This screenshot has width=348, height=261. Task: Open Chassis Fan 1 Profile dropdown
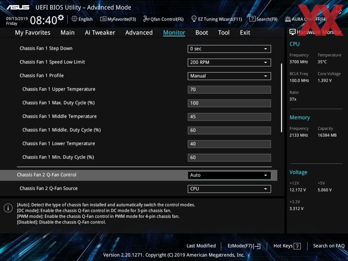[x=229, y=76]
